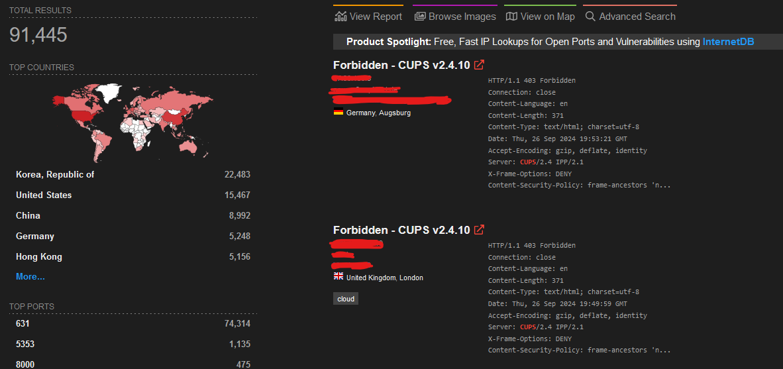Click the Germany count 5,248

[x=240, y=237]
